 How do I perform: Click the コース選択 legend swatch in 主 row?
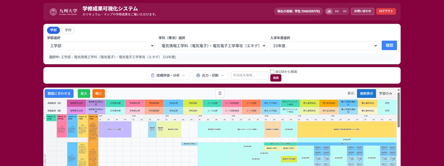251,103
